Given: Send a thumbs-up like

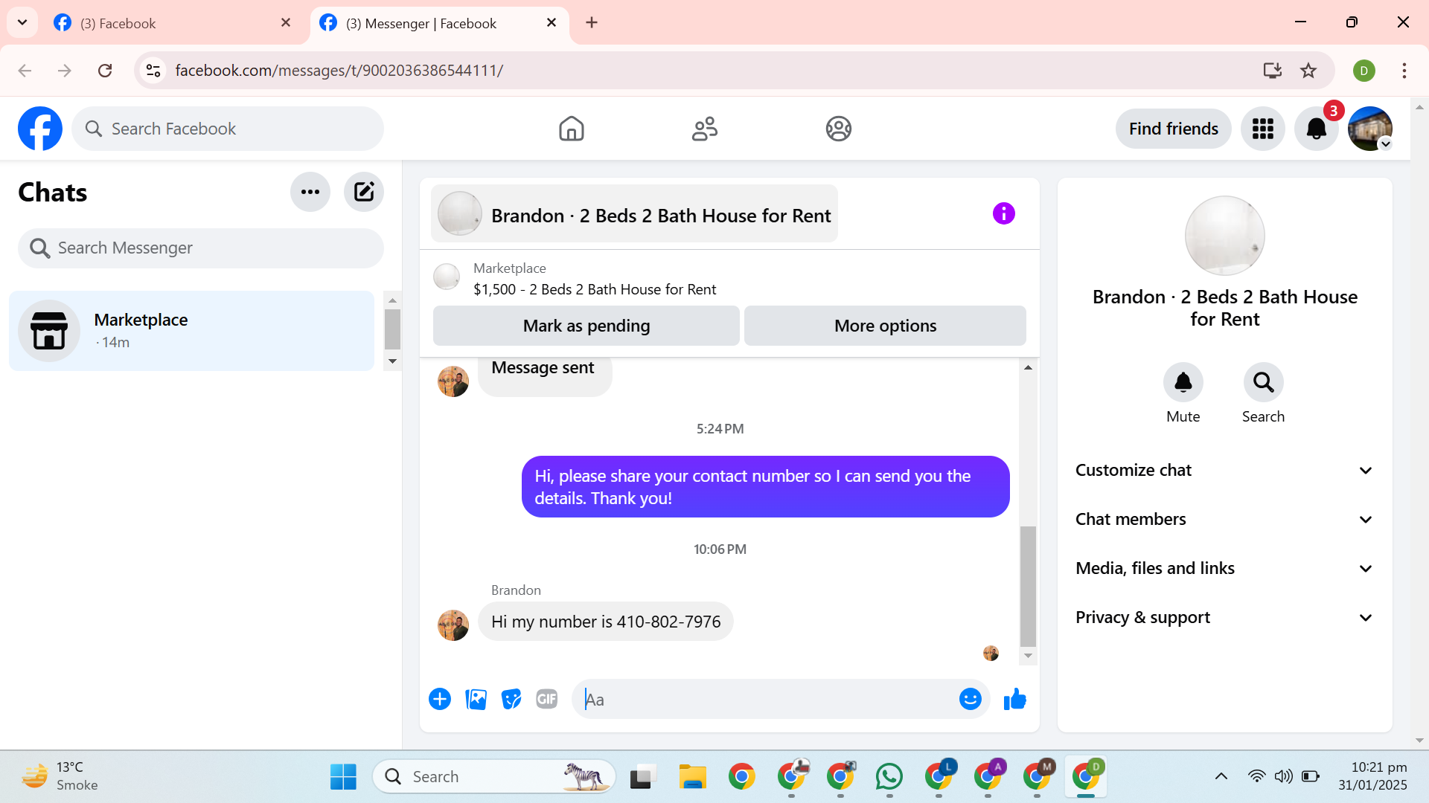Looking at the screenshot, I should coord(1014,699).
